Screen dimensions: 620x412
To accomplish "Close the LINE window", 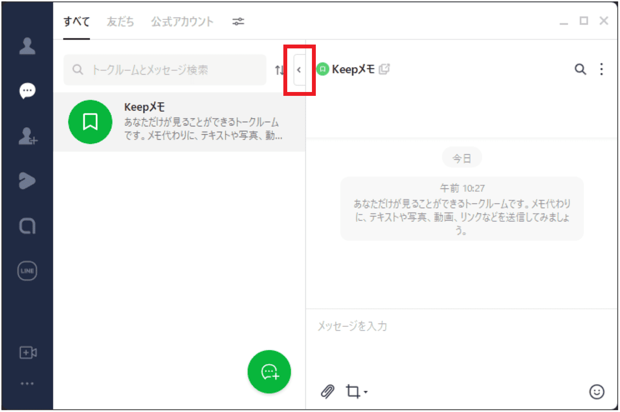I will click(604, 21).
